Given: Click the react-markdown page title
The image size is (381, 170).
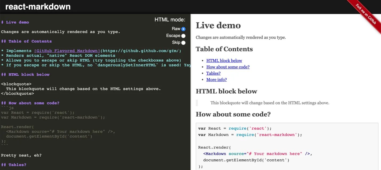Looking at the screenshot, I should point(38,7).
